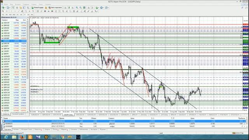Toggle the Terminal panel icon
The image size is (249, 140).
click(24, 8)
